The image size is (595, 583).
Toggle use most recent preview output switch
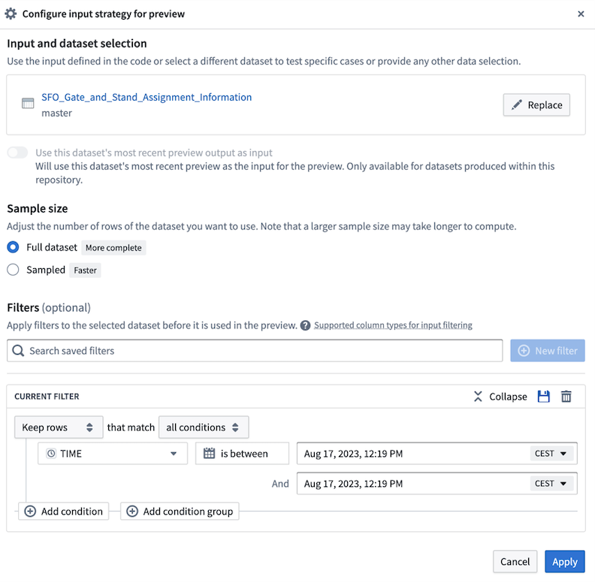[17, 153]
